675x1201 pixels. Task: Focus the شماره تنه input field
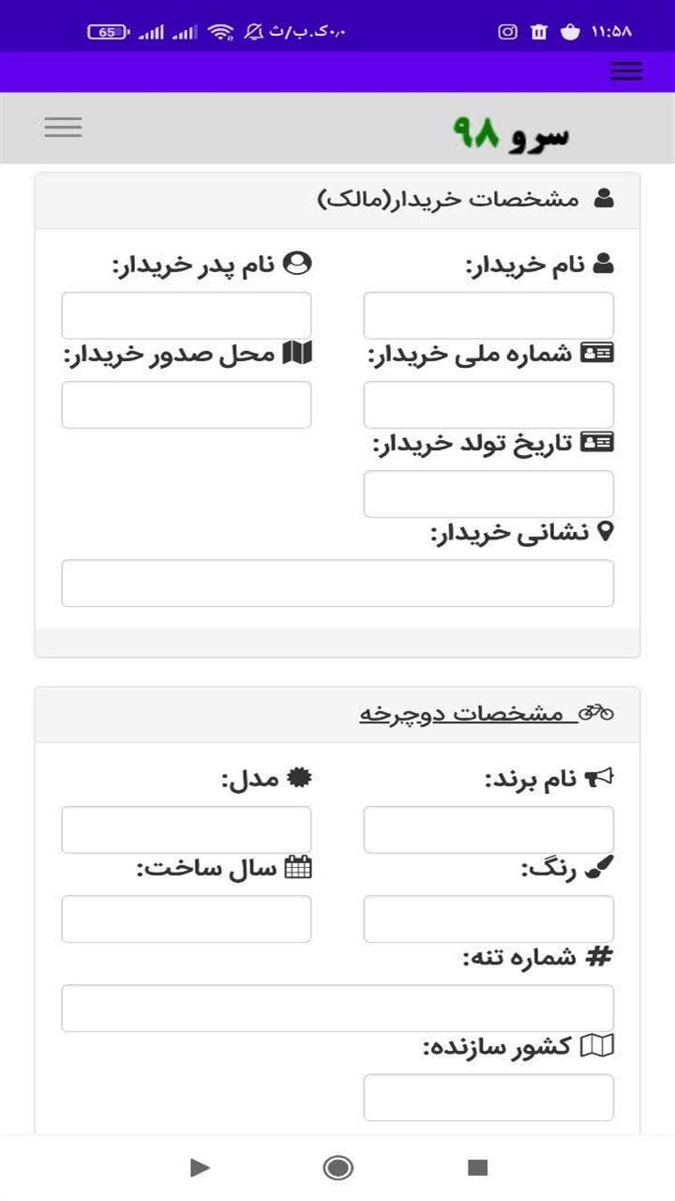(x=337, y=1008)
